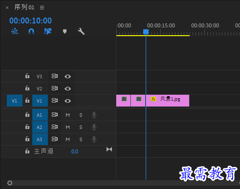Image resolution: width=240 pixels, height=189 pixels.
Task: Mute track A3
Action: (x=67, y=140)
